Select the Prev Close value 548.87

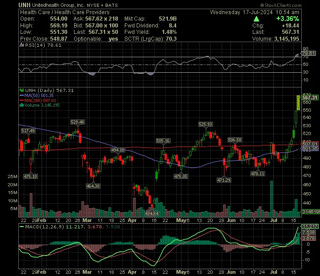pos(59,39)
